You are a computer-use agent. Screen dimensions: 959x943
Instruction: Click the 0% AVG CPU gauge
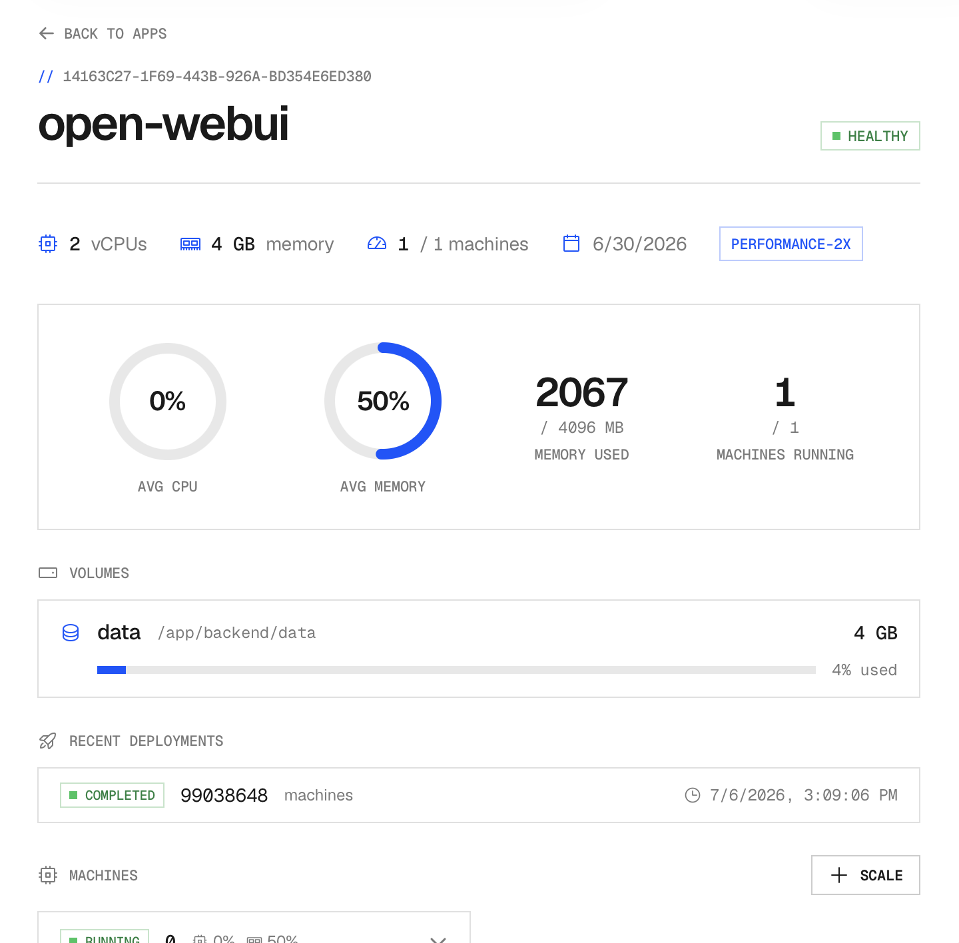coord(168,401)
